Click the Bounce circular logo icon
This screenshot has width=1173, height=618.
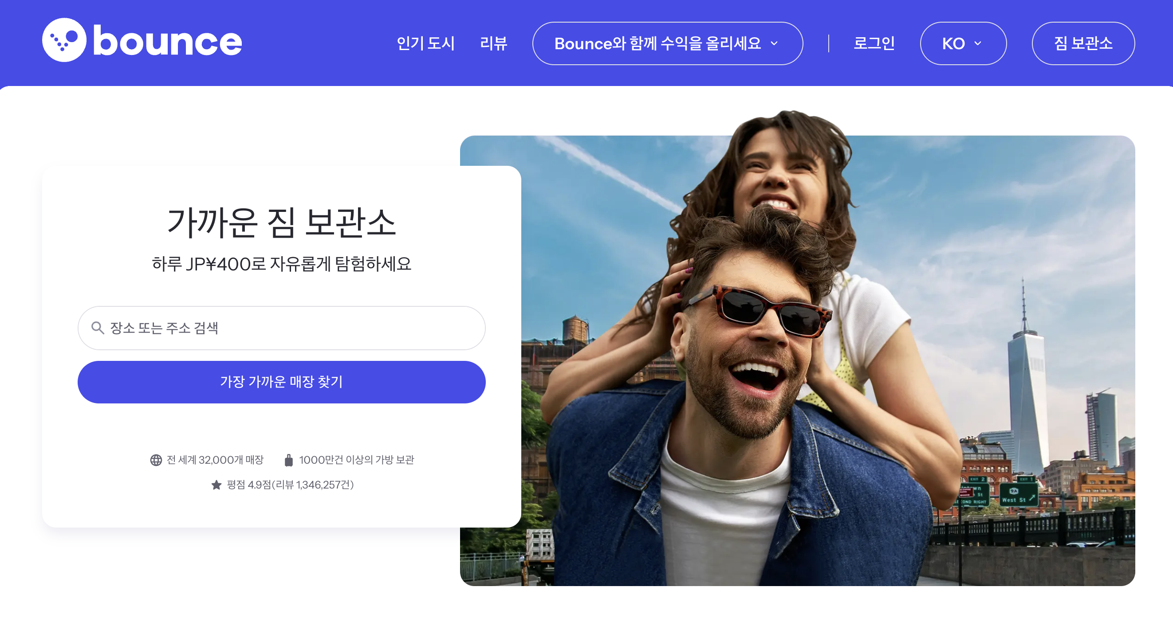64,40
